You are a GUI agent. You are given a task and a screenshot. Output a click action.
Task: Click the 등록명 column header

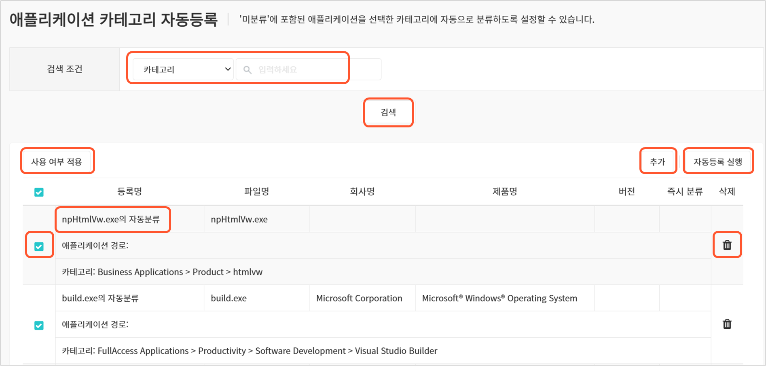[x=129, y=191]
